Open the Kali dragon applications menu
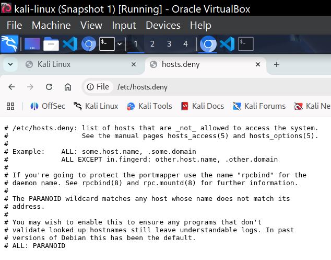The image size is (331, 260). point(9,44)
